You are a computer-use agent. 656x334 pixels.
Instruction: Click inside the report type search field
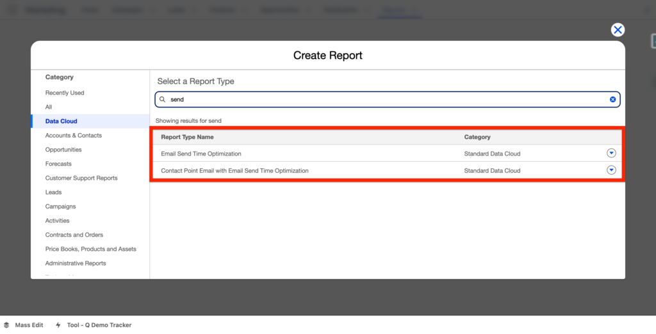384,100
